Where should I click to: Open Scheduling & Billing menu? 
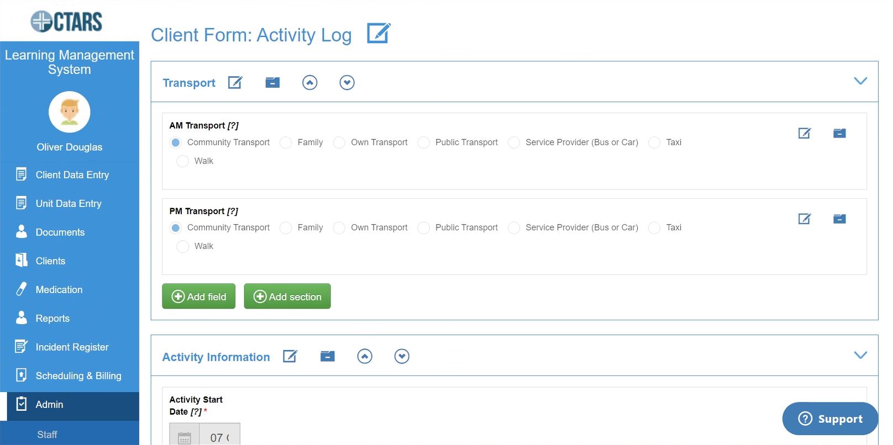(x=78, y=376)
